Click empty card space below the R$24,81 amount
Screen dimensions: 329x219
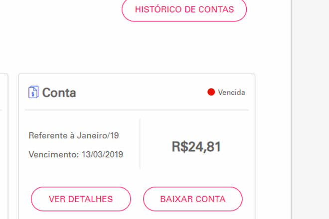pos(196,169)
